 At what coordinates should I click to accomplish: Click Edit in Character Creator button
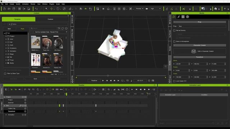pos(200,51)
